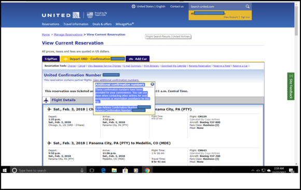This screenshot has height=190, width=301.
Task: Switch to the TripPlan tab
Action: coord(51,59)
